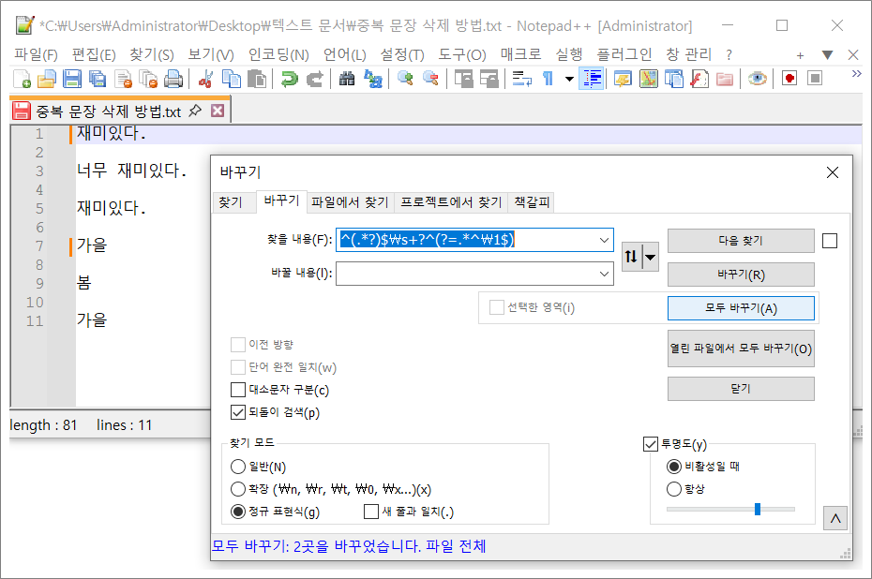The height and width of the screenshot is (579, 872).
Task: Expand the 바꿀 내용 history dropdown
Action: click(604, 274)
